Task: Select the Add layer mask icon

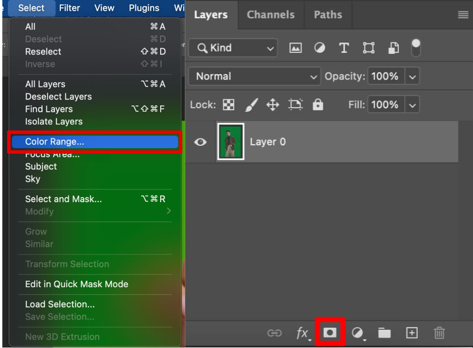Action: 331,333
